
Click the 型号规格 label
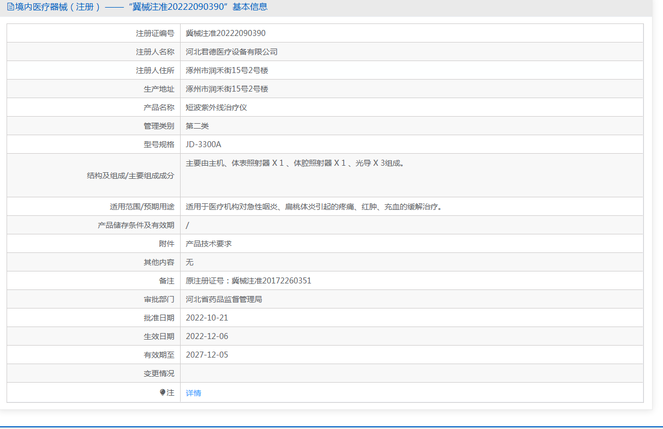[159, 144]
